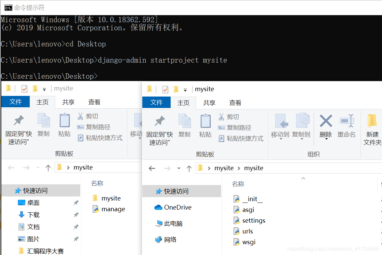Click Paste shortcut (粘贴快捷方式) in left window
The image size is (382, 255).
pyautogui.click(x=100, y=138)
